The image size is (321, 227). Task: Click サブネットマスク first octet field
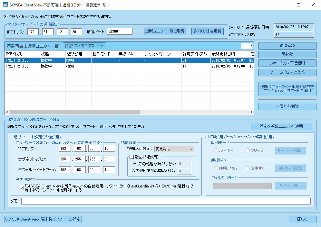(65, 159)
